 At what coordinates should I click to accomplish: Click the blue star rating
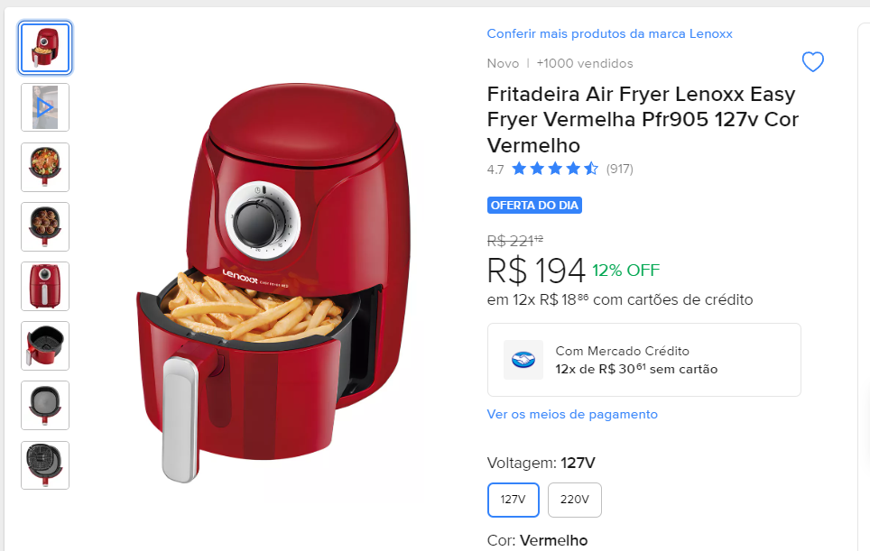[555, 169]
